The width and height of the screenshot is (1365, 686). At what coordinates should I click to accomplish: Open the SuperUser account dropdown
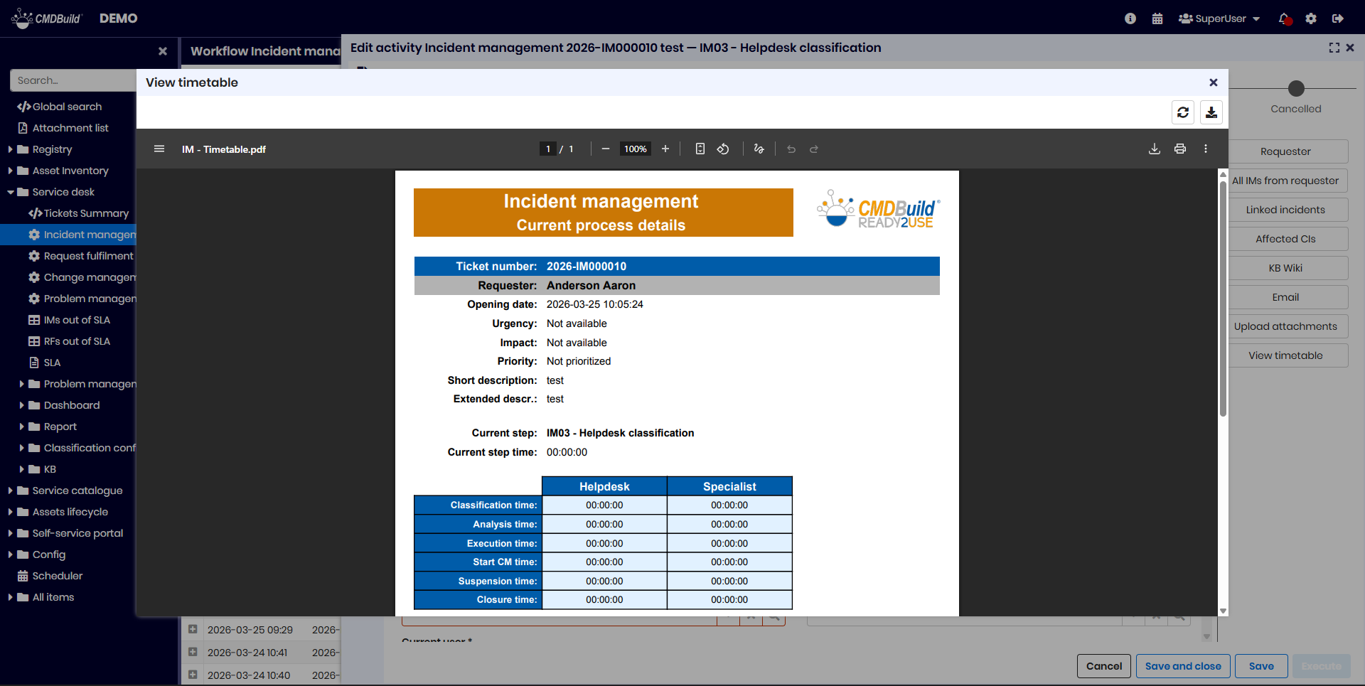1219,18
